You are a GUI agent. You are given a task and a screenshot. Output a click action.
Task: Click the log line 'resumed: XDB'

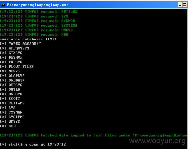(34, 35)
